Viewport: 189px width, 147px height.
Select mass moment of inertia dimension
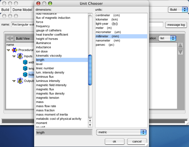click(62, 115)
